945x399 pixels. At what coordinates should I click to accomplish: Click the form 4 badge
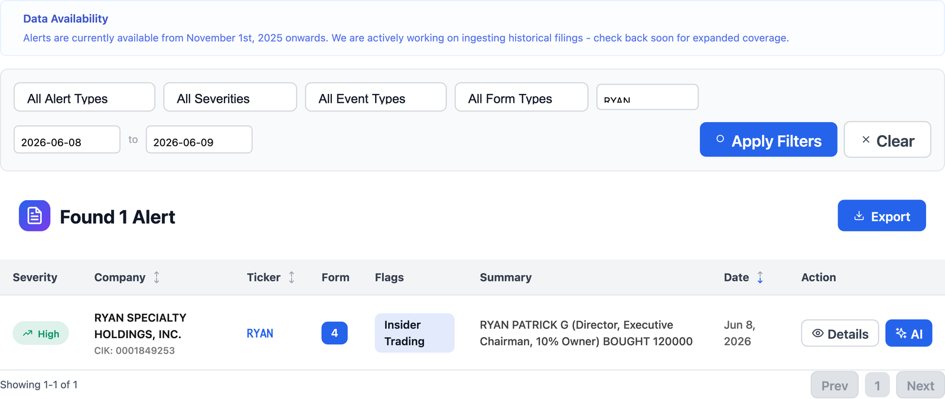tap(334, 333)
